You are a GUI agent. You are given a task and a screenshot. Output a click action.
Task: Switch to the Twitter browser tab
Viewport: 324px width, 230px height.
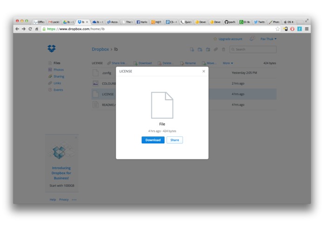click(259, 22)
